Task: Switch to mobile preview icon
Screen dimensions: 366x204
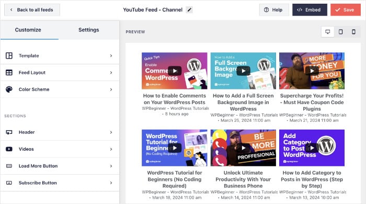Action: 353,32
